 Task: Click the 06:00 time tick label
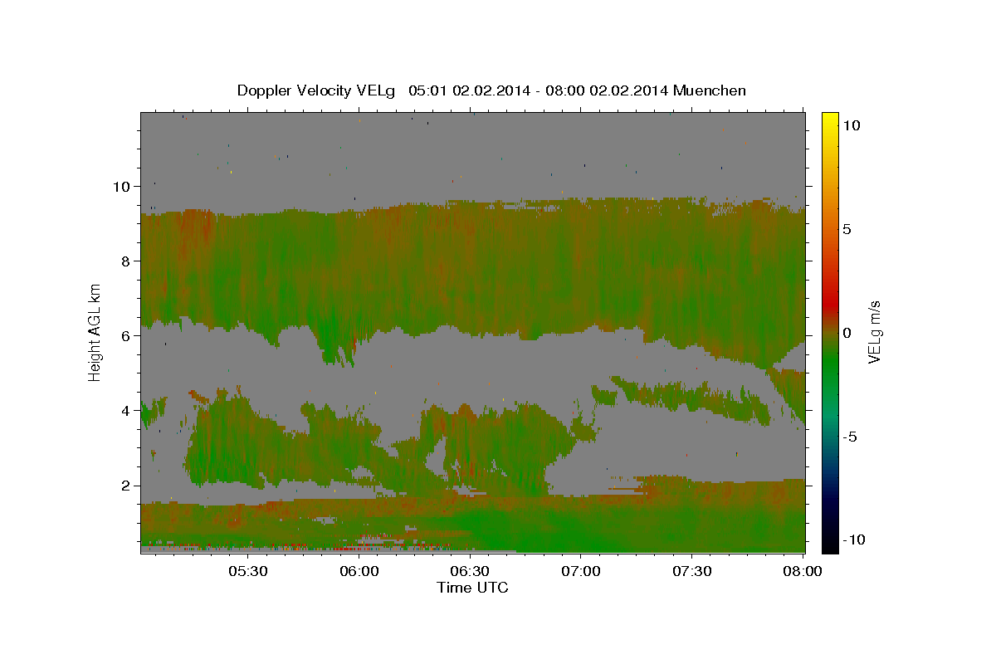click(x=359, y=571)
